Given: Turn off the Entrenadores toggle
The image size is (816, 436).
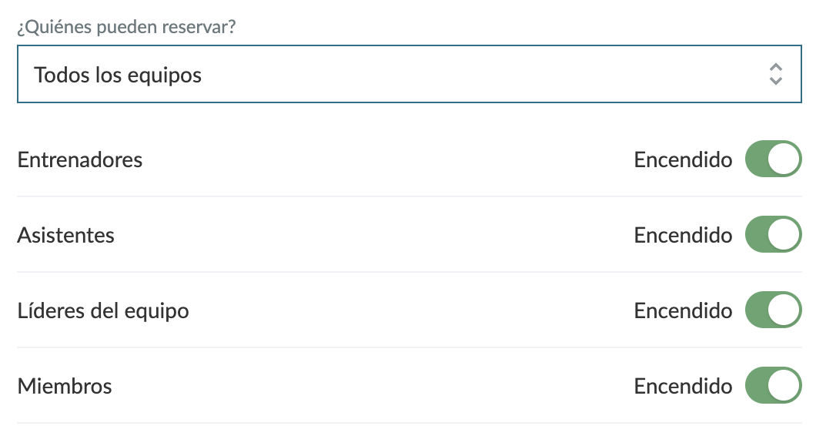Looking at the screenshot, I should point(773,159).
